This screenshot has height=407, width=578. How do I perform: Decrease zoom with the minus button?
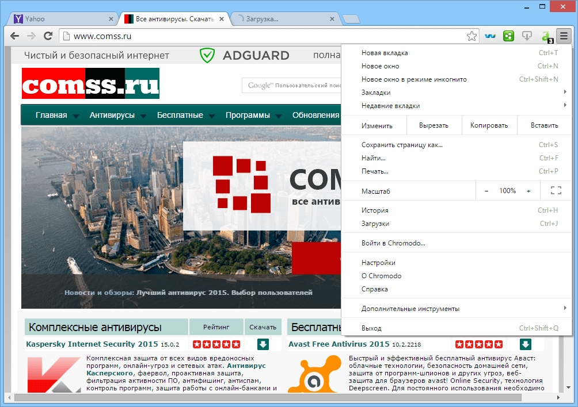[486, 191]
